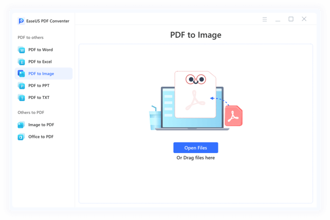Click the PDF to Image sidebar icon
Screen dimensions: 330x220
21,74
